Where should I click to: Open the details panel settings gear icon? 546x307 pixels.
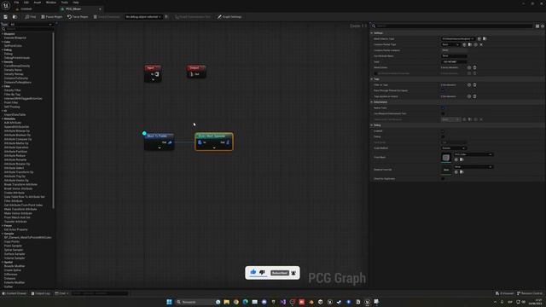click(543, 26)
